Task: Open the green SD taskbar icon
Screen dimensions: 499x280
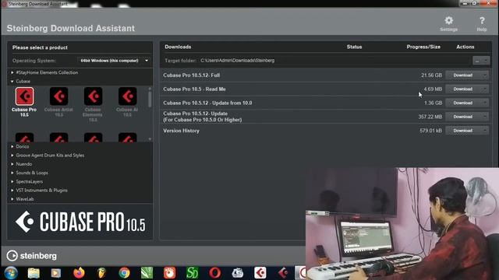Action: tap(192, 273)
